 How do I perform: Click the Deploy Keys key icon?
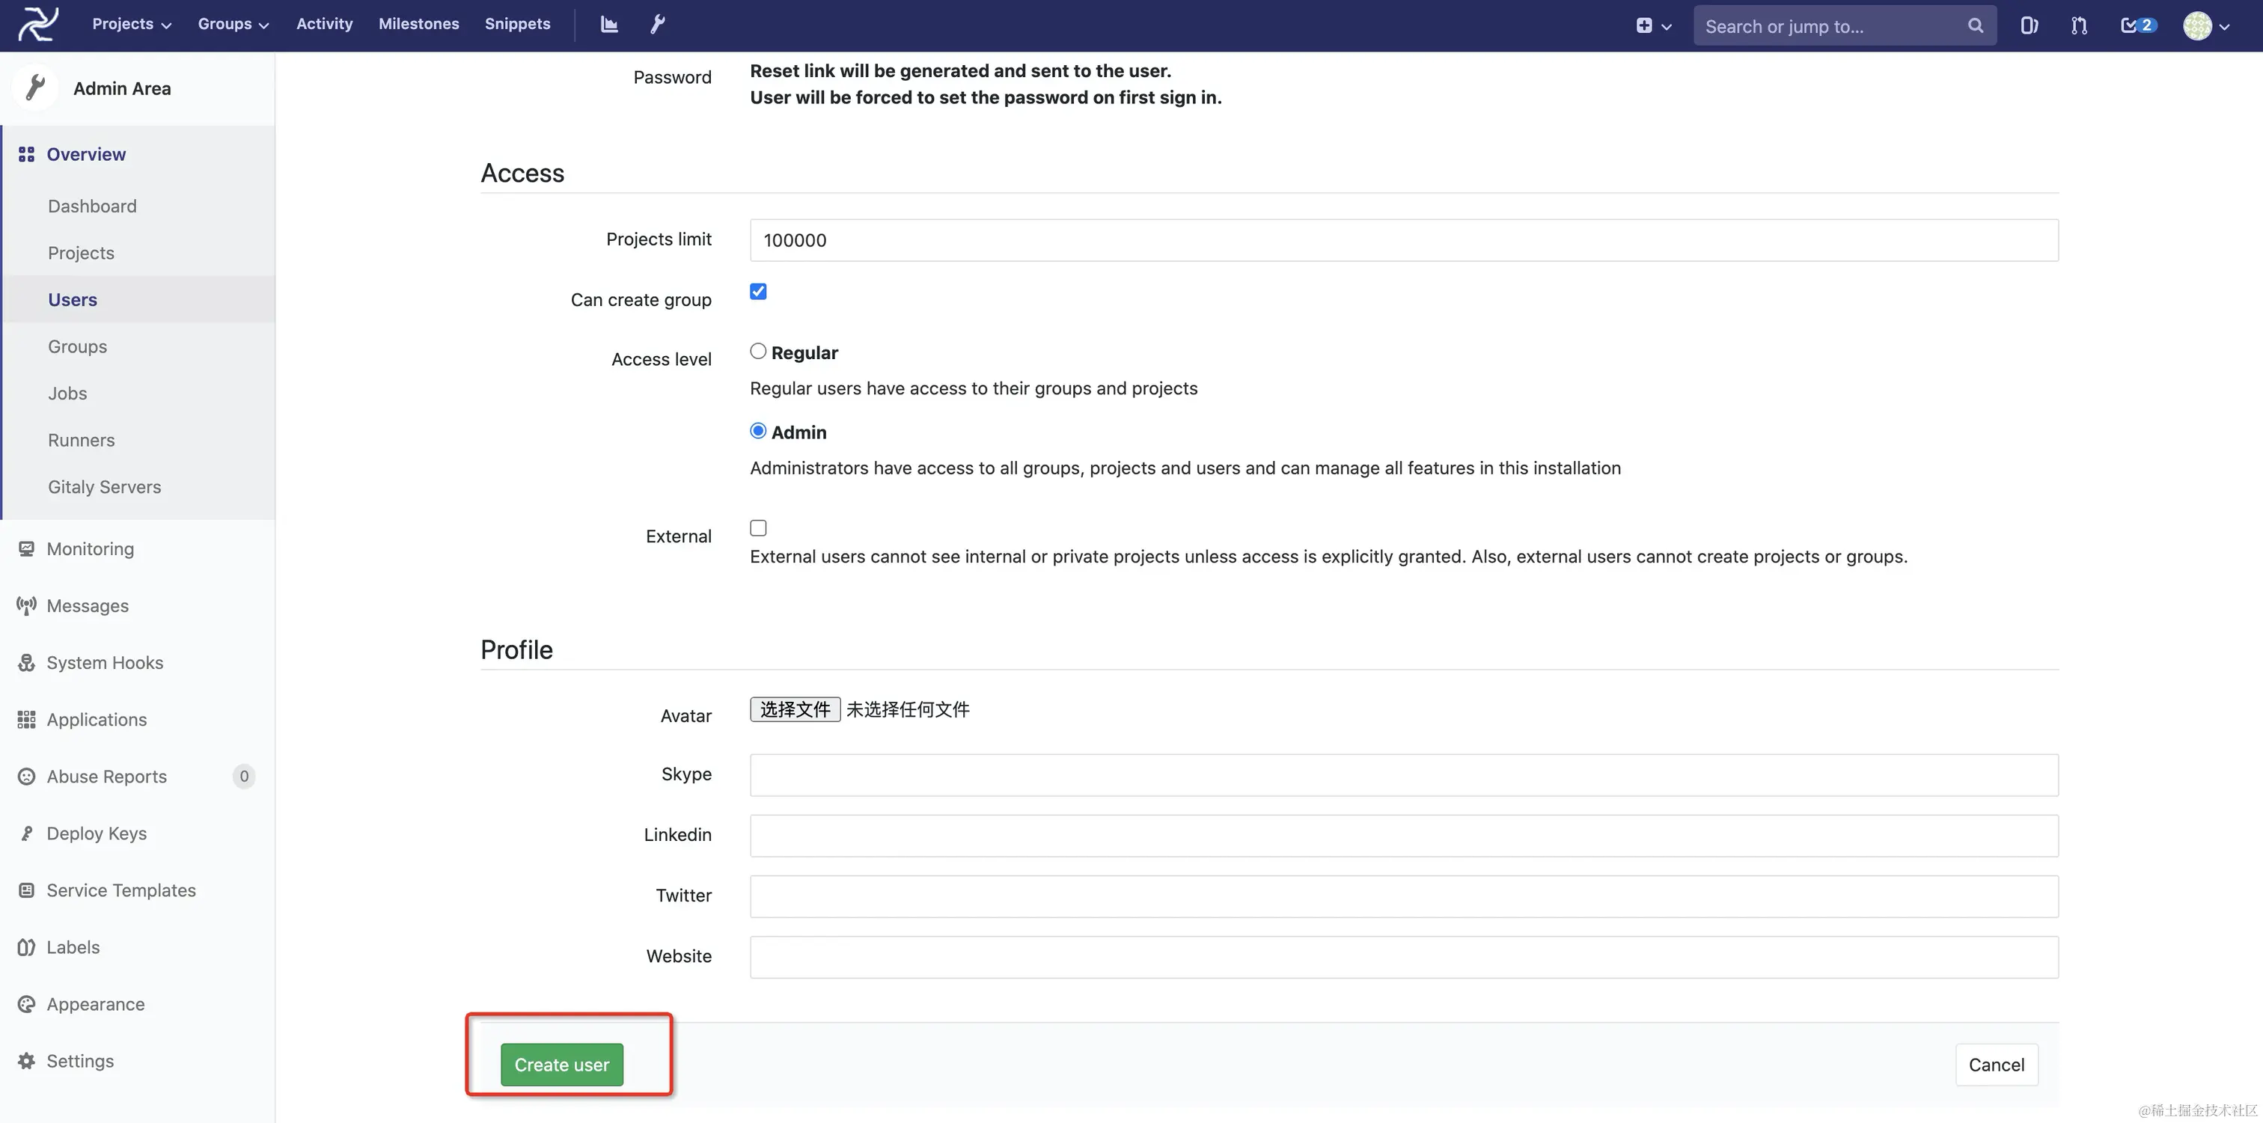pos(26,833)
